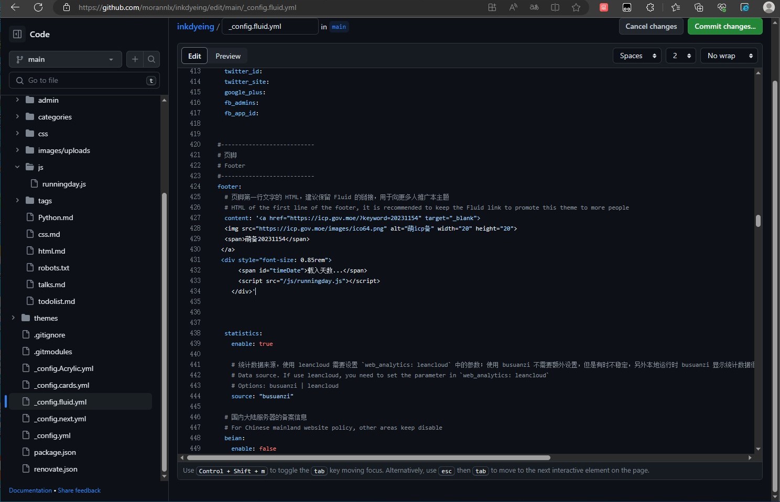Image resolution: width=780 pixels, height=502 pixels.
Task: Start read aloud mode
Action: tap(513, 7)
